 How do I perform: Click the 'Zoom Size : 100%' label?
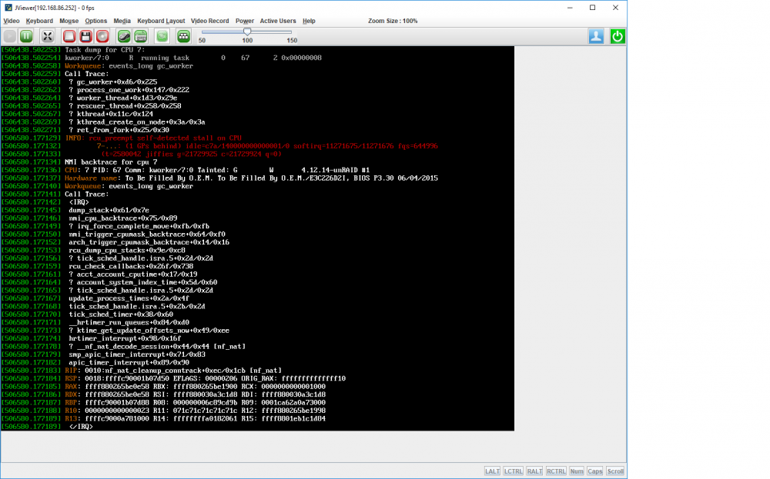393,21
